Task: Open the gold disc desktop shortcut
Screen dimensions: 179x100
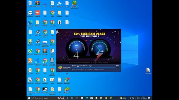Action: click(30, 71)
